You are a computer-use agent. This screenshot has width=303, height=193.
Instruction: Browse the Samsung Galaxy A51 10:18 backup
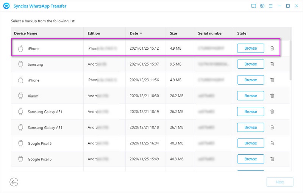(x=251, y=127)
